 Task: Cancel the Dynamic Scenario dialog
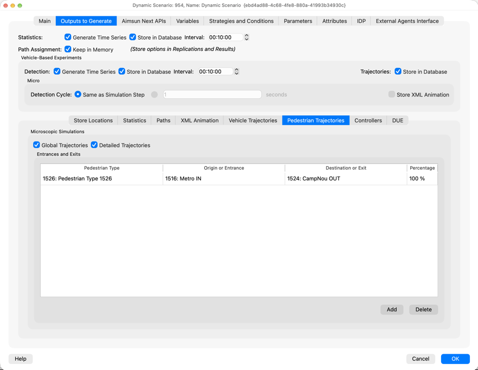421,359
